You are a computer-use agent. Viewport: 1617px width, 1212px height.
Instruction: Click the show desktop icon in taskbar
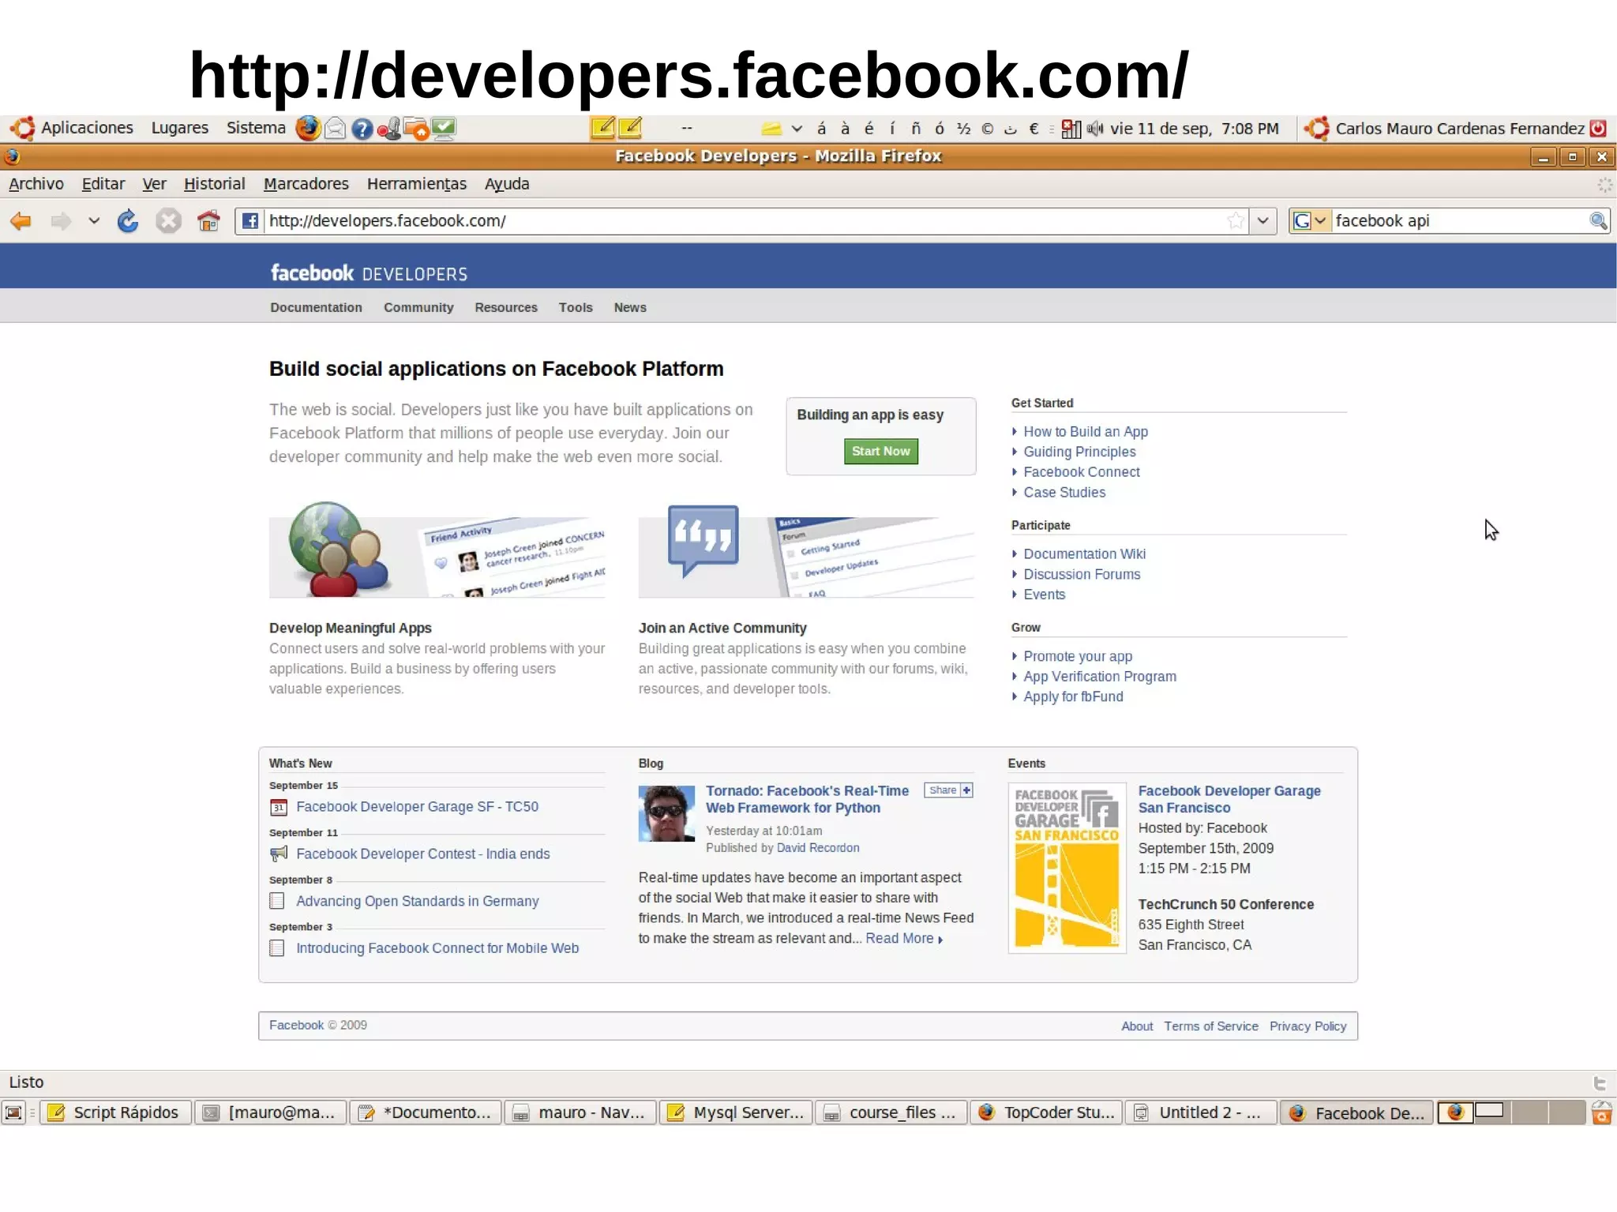(14, 1113)
